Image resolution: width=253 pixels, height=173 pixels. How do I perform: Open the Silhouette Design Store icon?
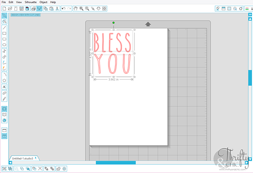click(4, 120)
